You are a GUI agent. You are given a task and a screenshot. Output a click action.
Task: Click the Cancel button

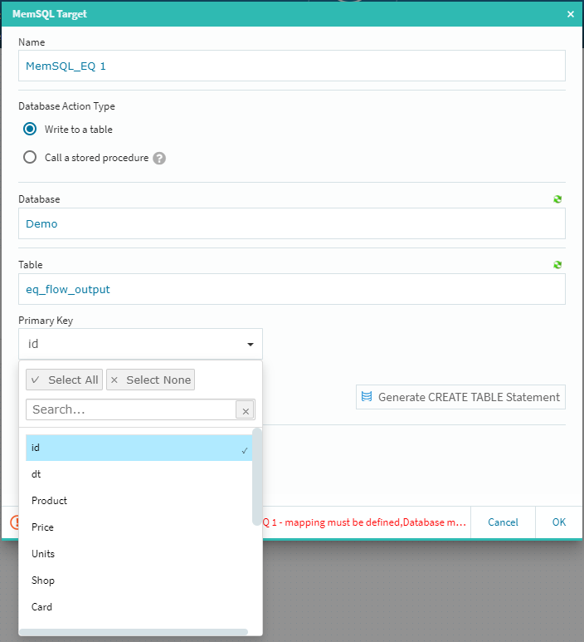click(x=503, y=522)
